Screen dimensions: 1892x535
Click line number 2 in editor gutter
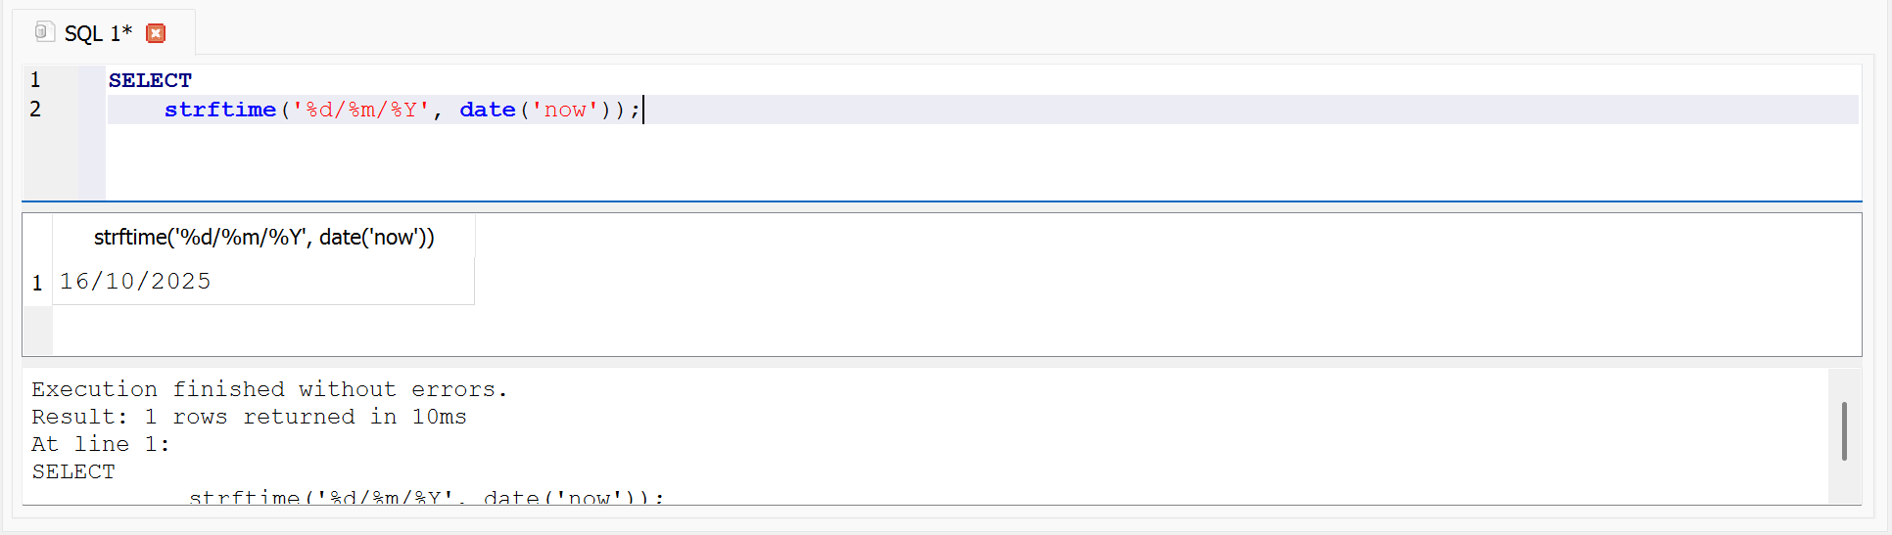point(35,110)
